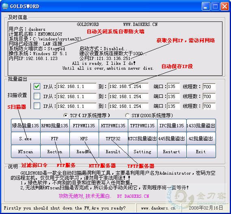Edit second row thread count field
Viewport: 231px width, 214px height.
pos(209,96)
